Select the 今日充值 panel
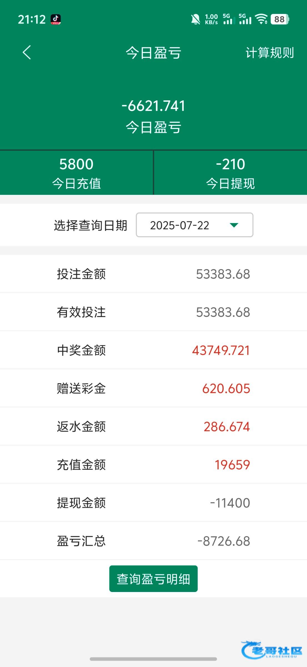Image resolution: width=307 pixels, height=667 pixels. coord(76,173)
